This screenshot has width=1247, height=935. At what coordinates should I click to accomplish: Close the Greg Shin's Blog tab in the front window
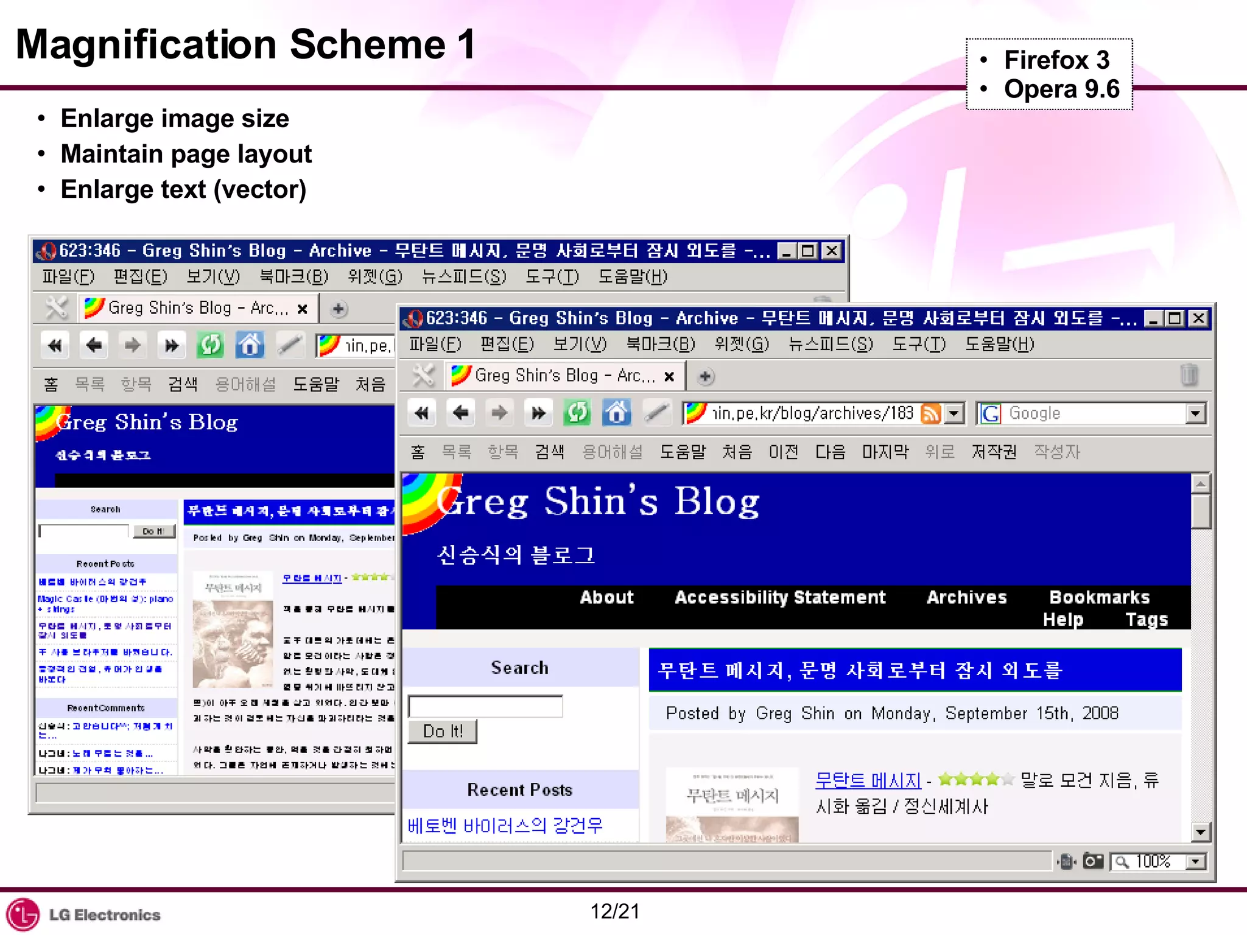coord(669,377)
